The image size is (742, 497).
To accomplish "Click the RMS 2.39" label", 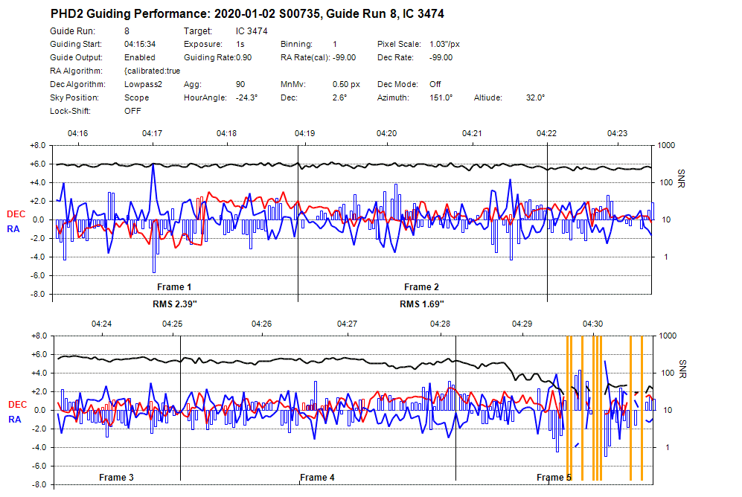I will 175,304.
